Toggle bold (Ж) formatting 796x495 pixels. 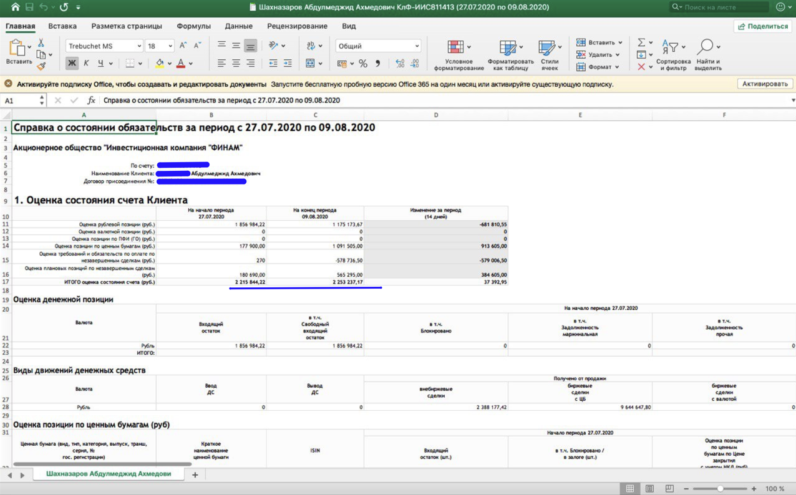72,63
